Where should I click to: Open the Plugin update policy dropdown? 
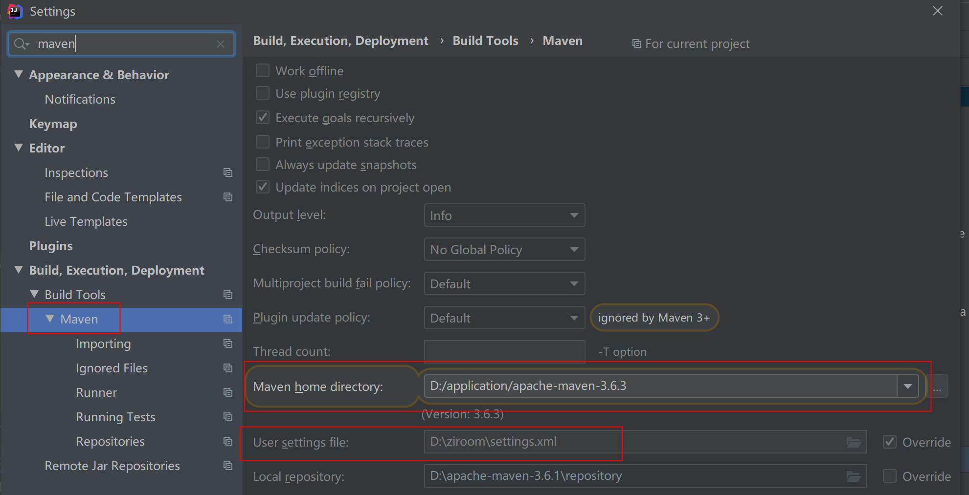(504, 318)
